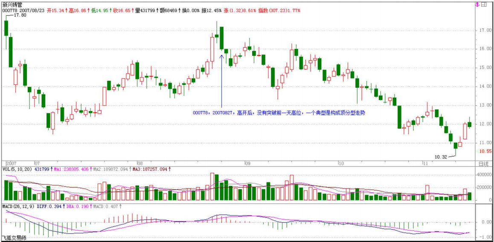This screenshot has height=242, width=494.
Task: Click the DEA value in the MACD header
Action: pyautogui.click(x=72, y=206)
